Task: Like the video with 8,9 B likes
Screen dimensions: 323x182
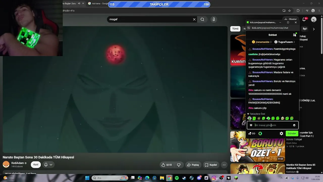Action: (167, 165)
